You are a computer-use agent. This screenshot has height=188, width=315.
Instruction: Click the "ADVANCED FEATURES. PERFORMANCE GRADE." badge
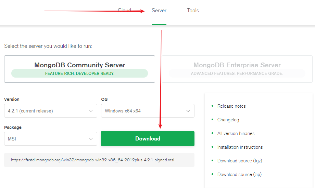(x=237, y=73)
